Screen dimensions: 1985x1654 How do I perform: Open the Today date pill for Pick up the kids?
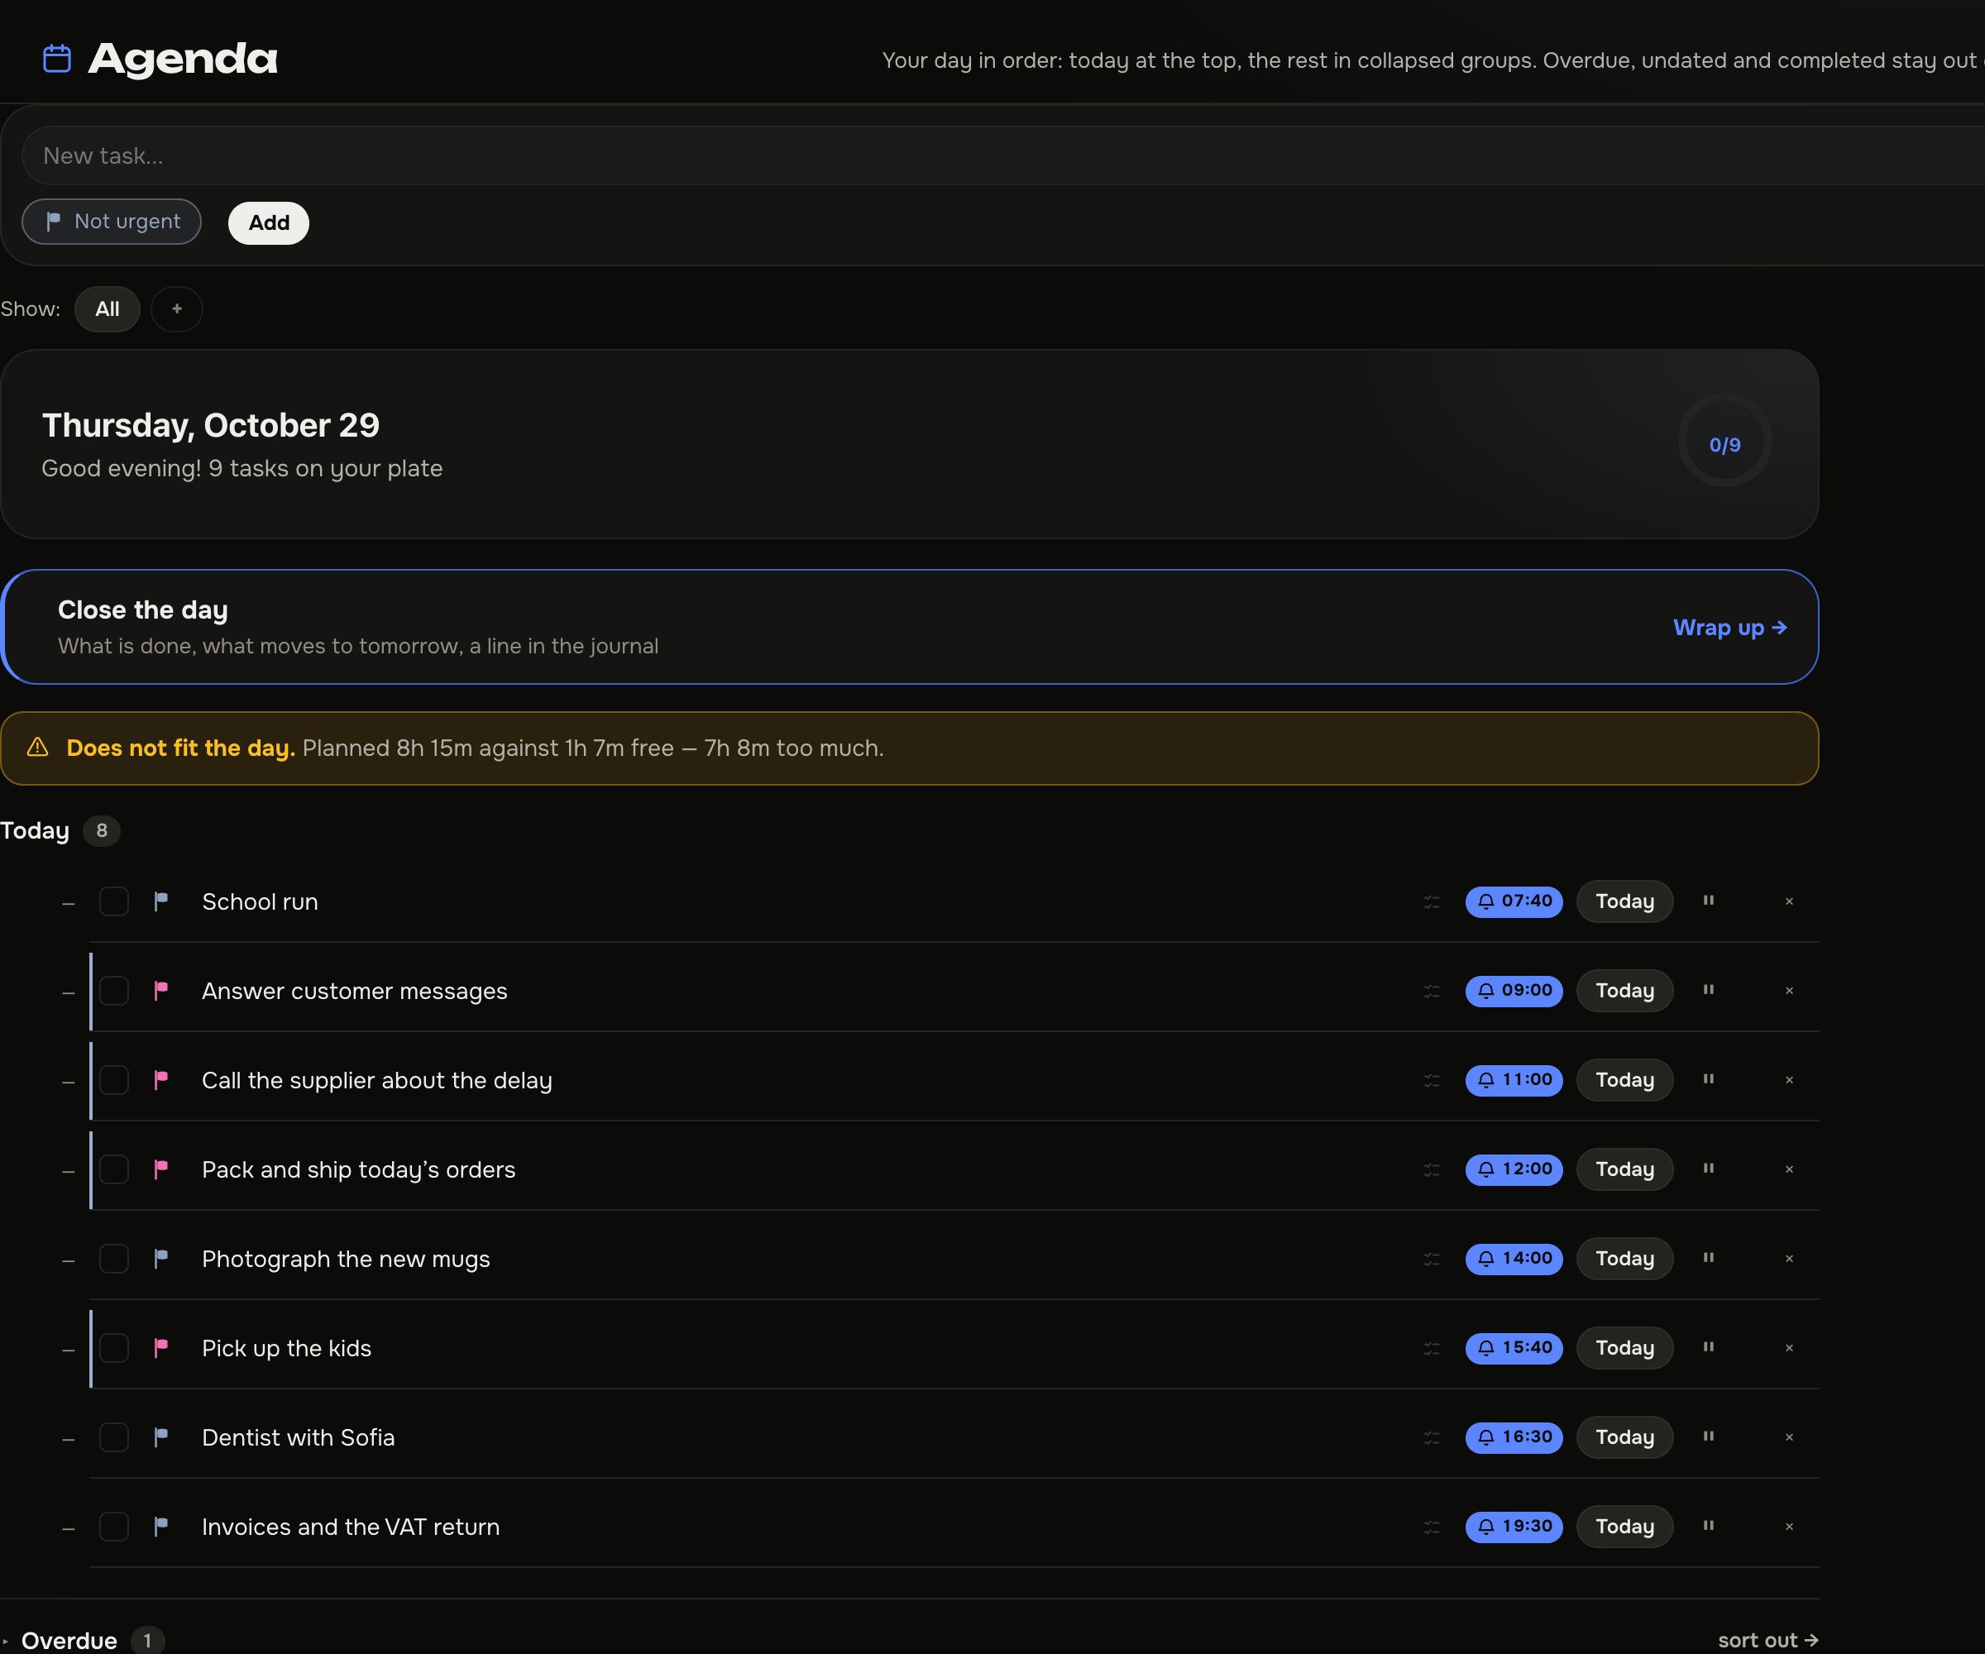point(1624,1348)
